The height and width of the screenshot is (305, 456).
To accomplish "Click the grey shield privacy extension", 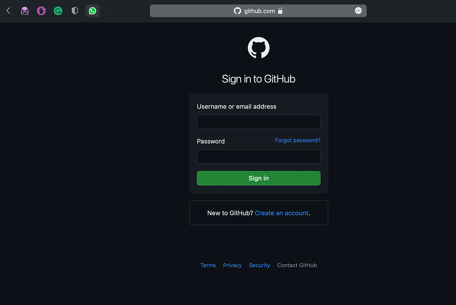I will coord(74,11).
